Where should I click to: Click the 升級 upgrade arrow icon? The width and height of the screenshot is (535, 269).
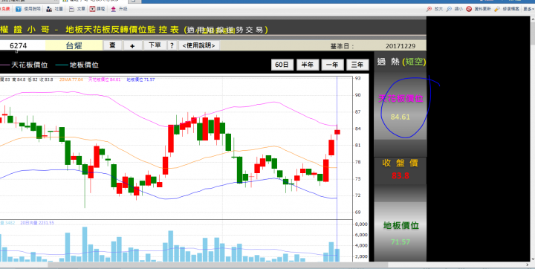coord(114,9)
